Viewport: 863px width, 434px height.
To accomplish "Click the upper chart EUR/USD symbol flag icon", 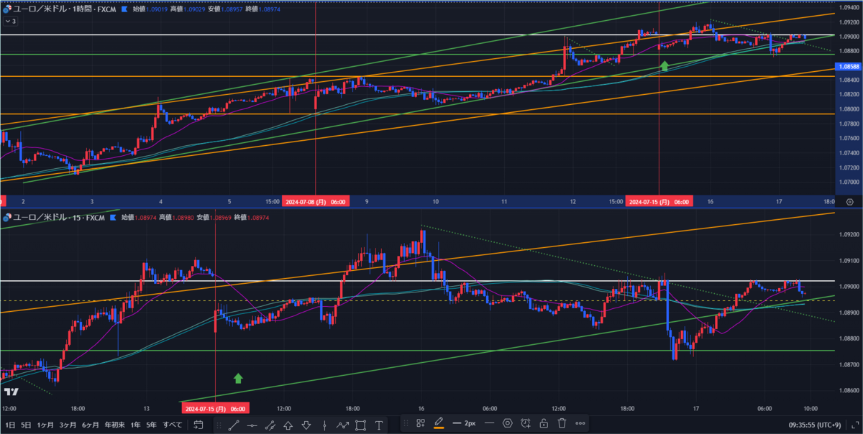I will 6,9.
